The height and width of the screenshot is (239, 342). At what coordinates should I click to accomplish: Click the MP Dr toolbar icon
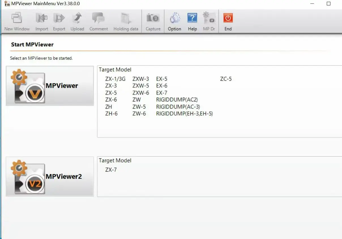[x=209, y=21]
